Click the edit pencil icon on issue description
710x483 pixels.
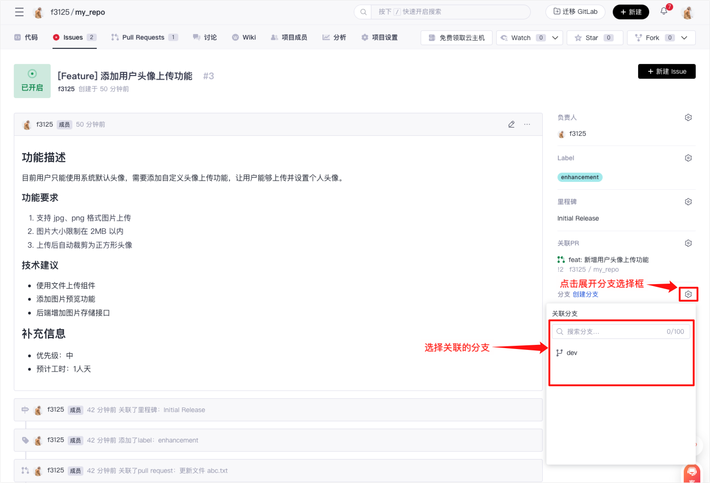511,124
